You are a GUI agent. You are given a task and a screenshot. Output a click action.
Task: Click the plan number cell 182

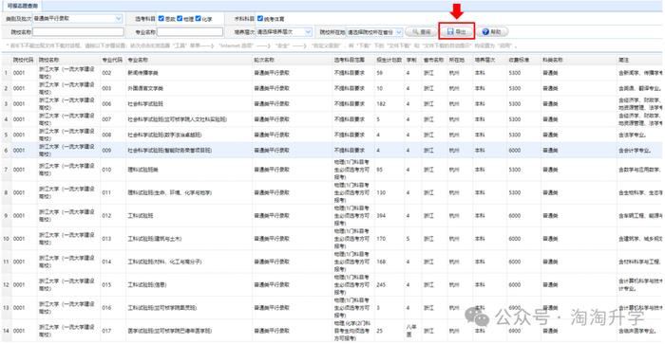[381, 103]
